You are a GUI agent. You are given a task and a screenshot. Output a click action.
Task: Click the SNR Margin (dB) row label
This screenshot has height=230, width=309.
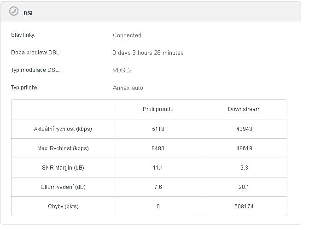(x=63, y=168)
